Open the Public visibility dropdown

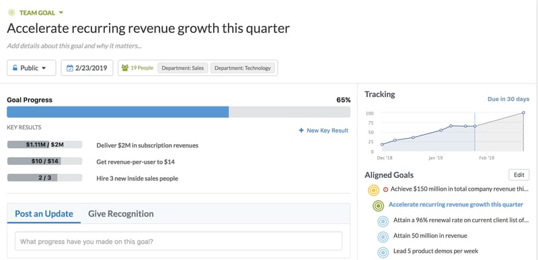click(x=31, y=68)
